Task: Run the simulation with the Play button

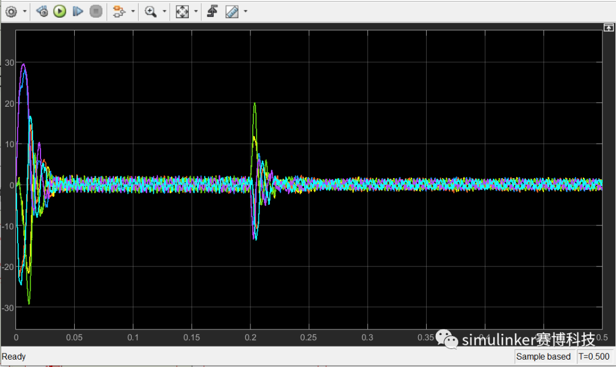Action: pyautogui.click(x=60, y=11)
